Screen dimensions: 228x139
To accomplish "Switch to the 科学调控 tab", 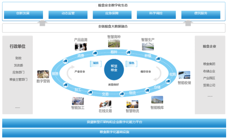I will point(156,15).
